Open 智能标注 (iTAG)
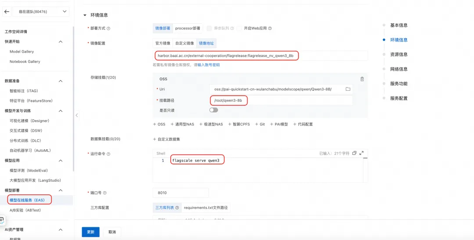Image resolution: width=474 pixels, height=240 pixels. click(24, 91)
